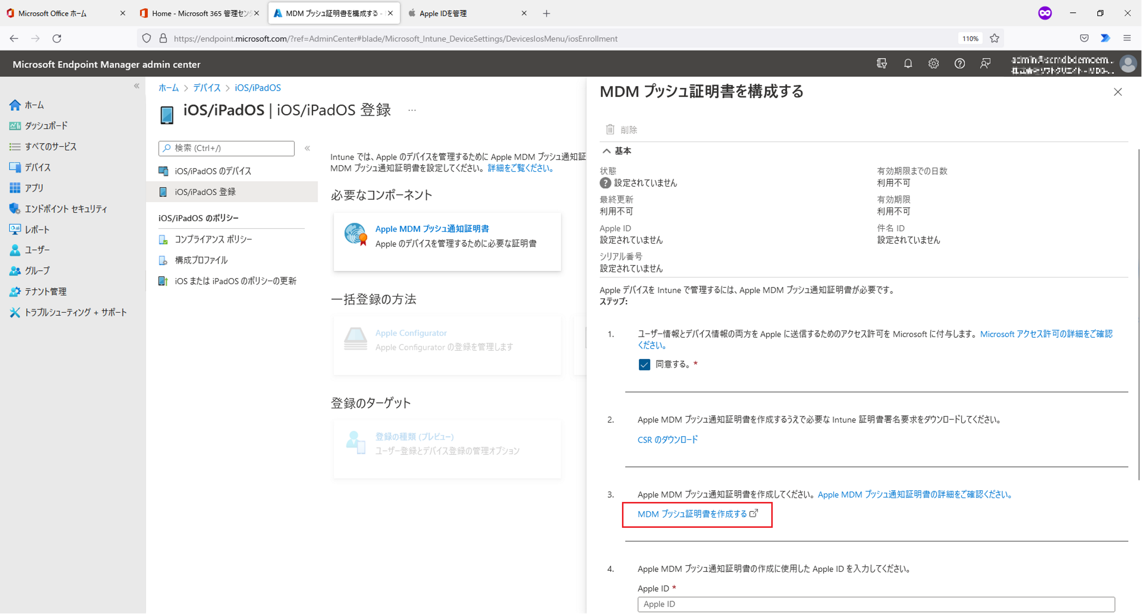Open レポート in the left sidebar

(29, 229)
